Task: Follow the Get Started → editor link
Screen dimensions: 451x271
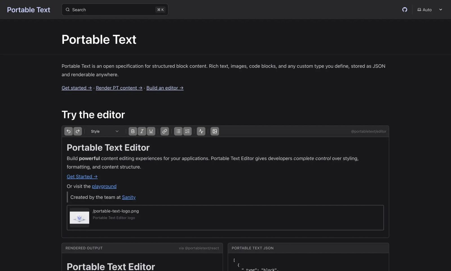Action: (x=82, y=177)
